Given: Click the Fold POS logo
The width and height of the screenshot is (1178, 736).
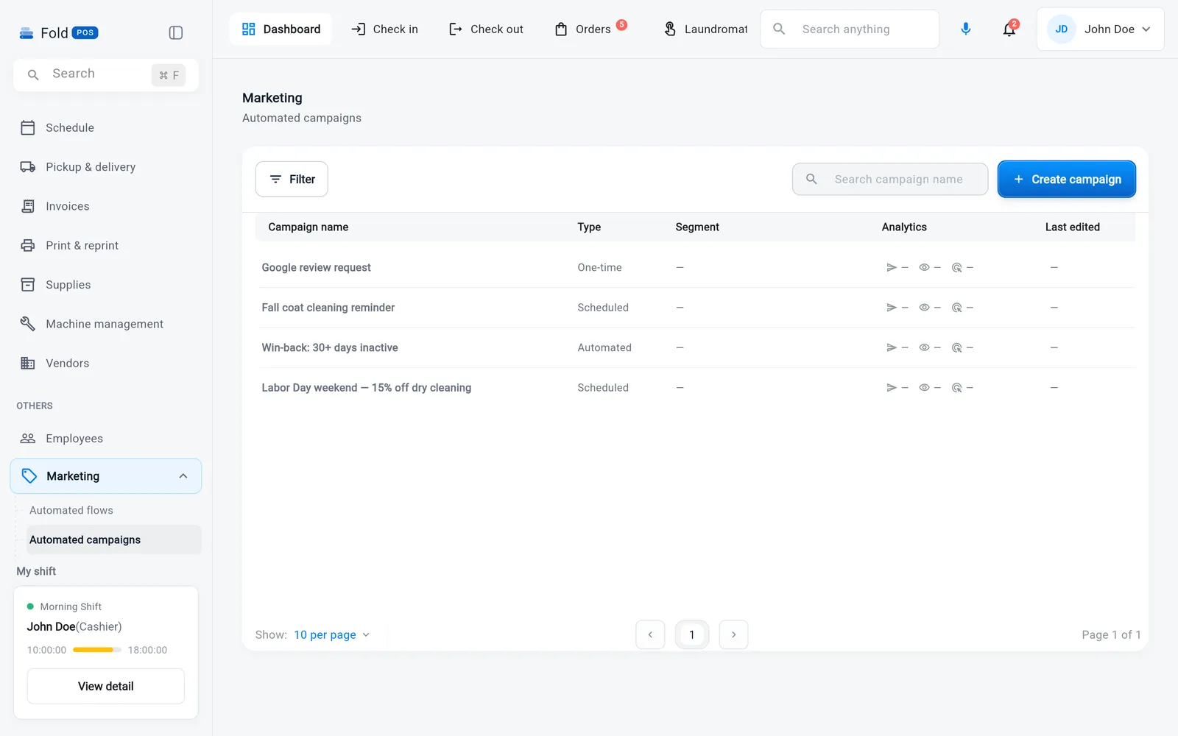Looking at the screenshot, I should (x=58, y=32).
